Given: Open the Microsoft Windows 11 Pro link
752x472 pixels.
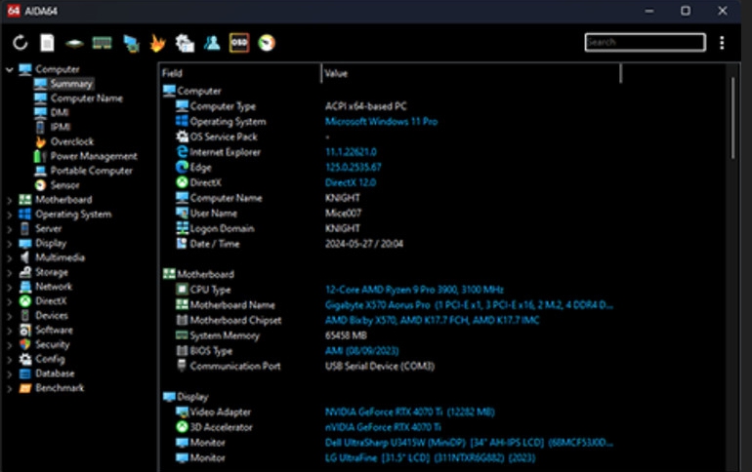Looking at the screenshot, I should 381,122.
